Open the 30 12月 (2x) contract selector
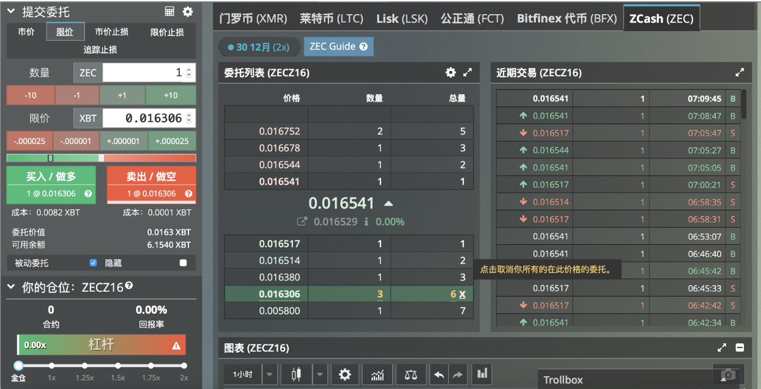This screenshot has width=761, height=389. coord(259,47)
